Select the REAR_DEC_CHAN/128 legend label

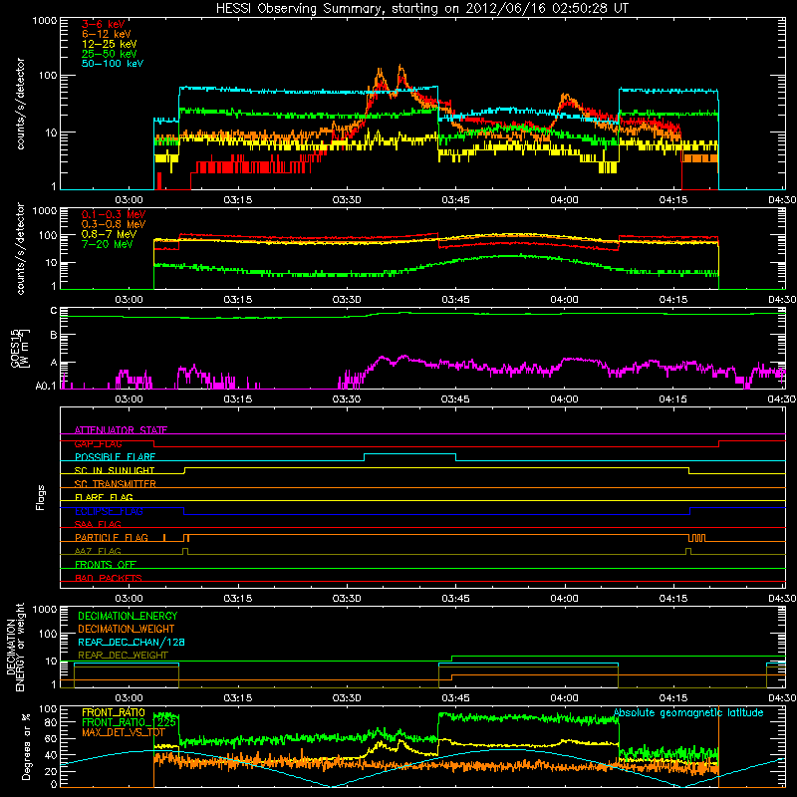(x=132, y=642)
